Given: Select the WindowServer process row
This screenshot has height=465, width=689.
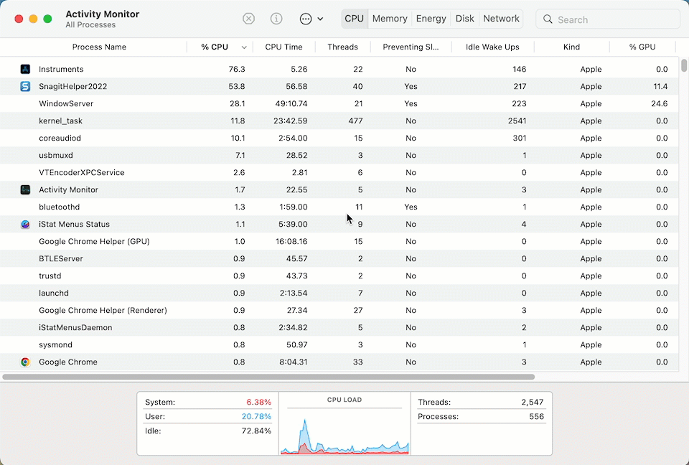Looking at the screenshot, I should (x=338, y=103).
